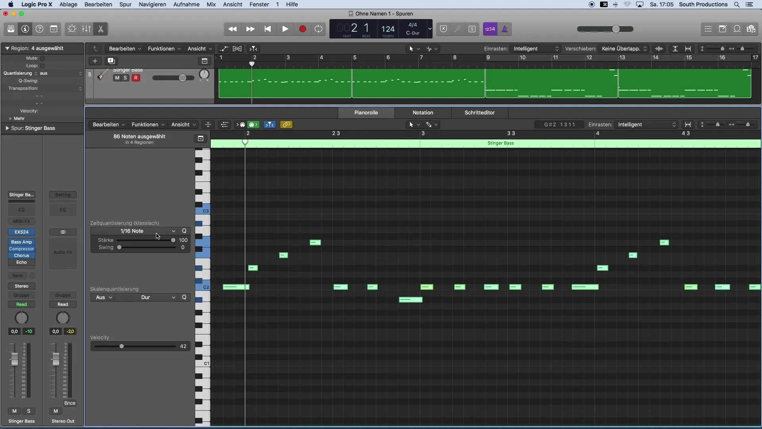Click the Piano Roll tab

(366, 112)
